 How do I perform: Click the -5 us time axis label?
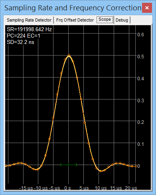(x=55, y=188)
